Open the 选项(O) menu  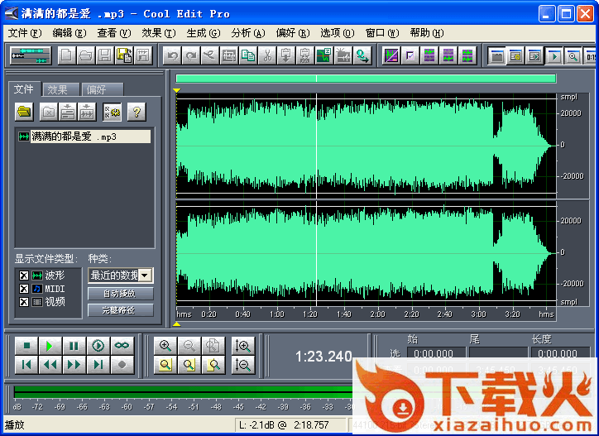[x=338, y=33]
